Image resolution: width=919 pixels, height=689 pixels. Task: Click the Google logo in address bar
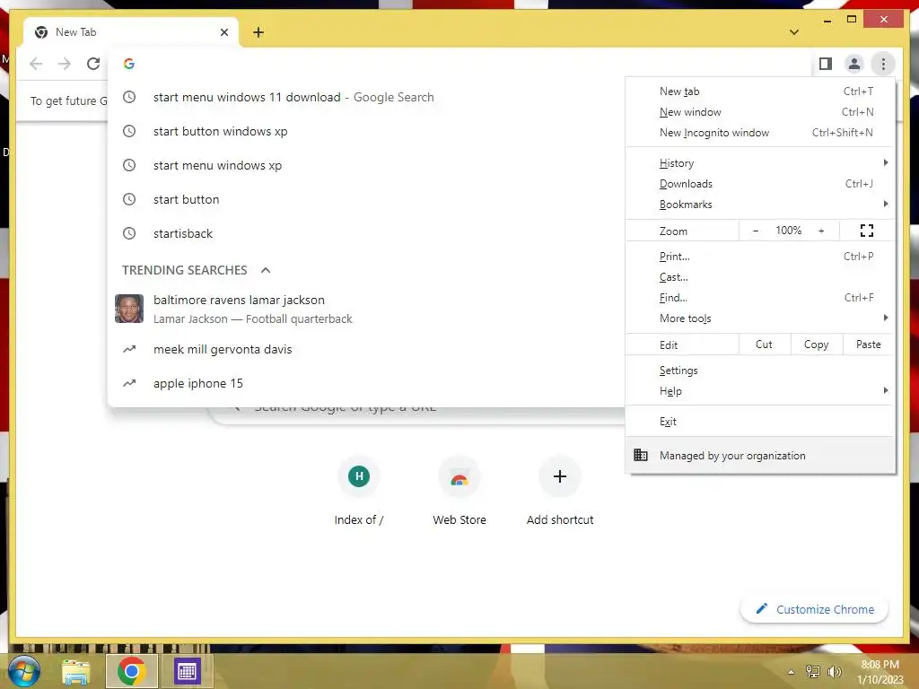click(x=129, y=64)
